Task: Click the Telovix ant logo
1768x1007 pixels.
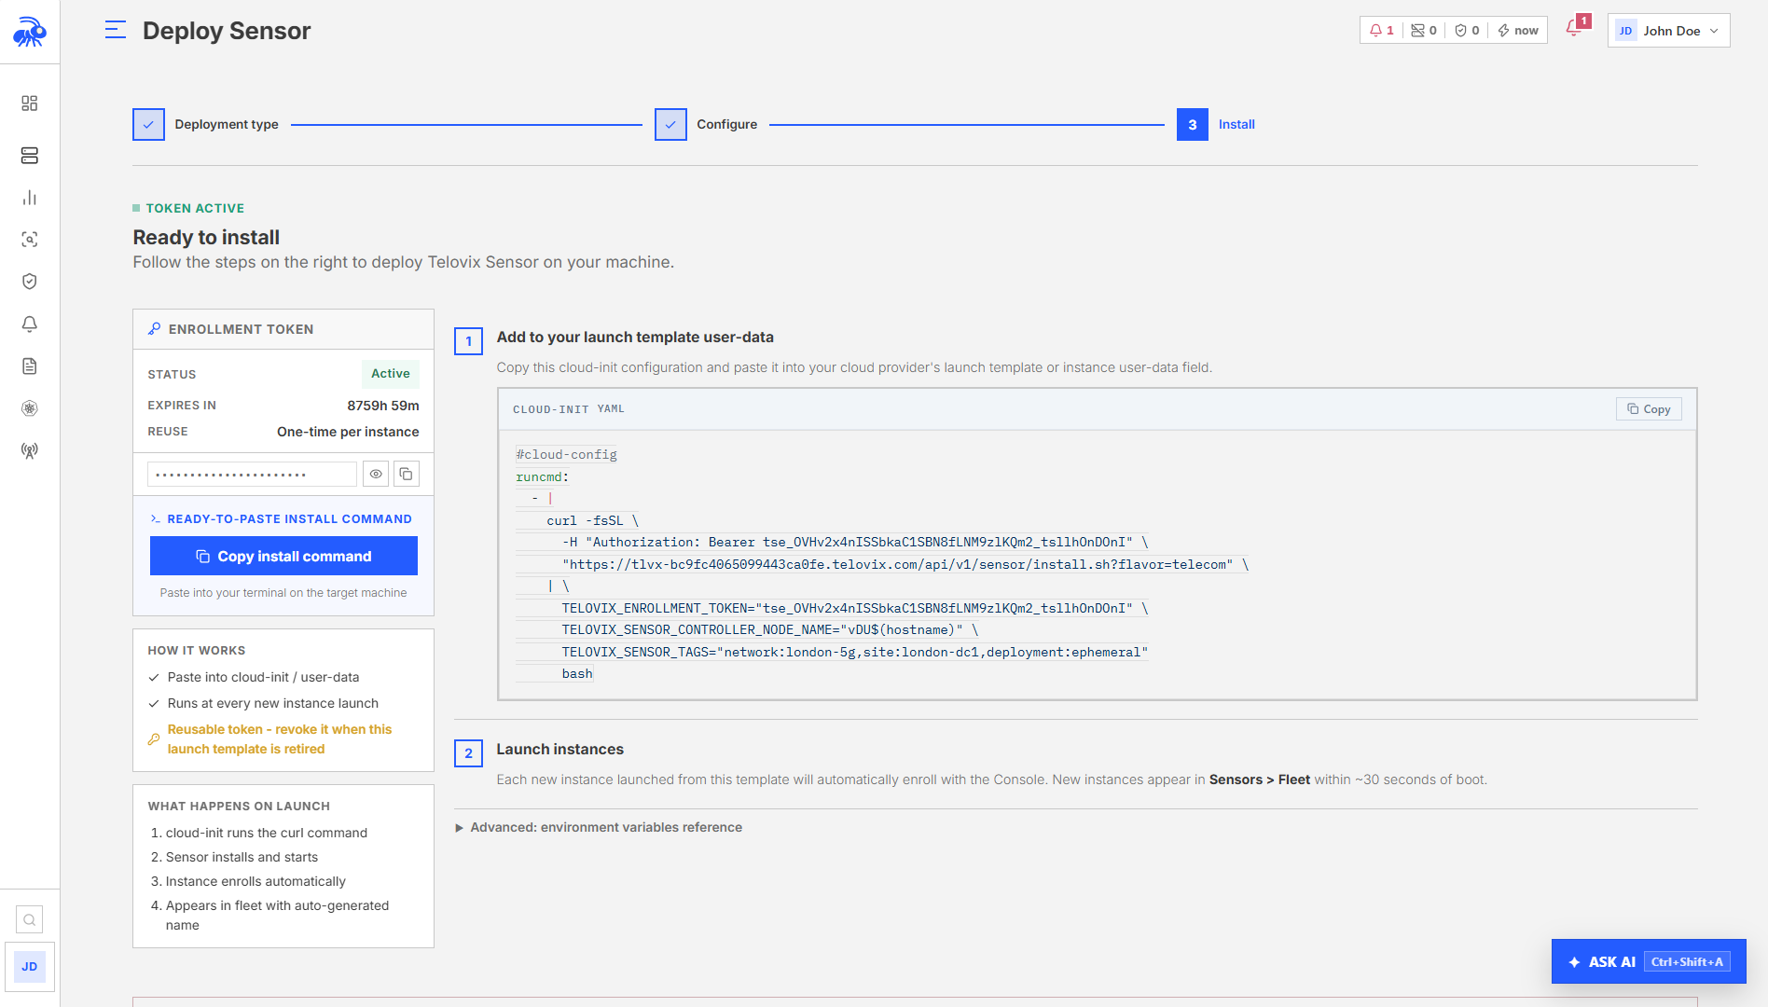Action: (30, 32)
